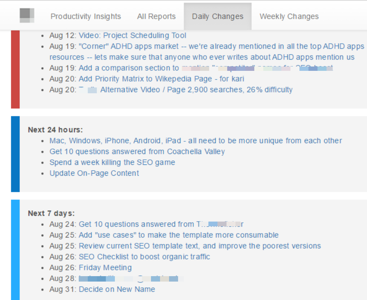
Task: Open the Video: Project Scheduling Tool link
Action: point(133,35)
